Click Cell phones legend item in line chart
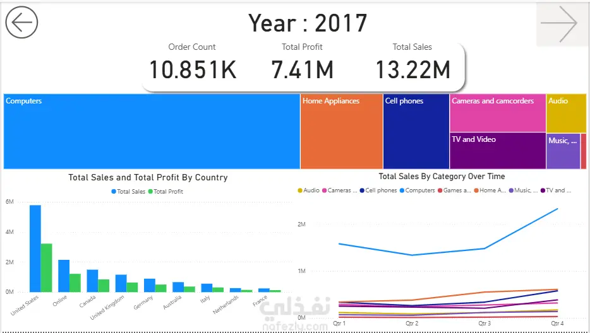This screenshot has height=333, width=590. [x=378, y=190]
